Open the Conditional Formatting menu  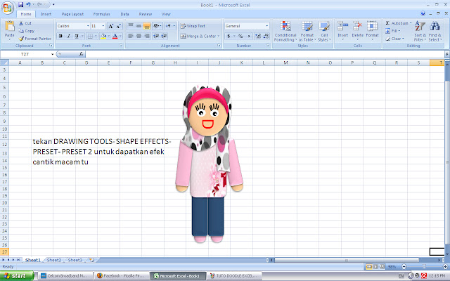tap(285, 31)
